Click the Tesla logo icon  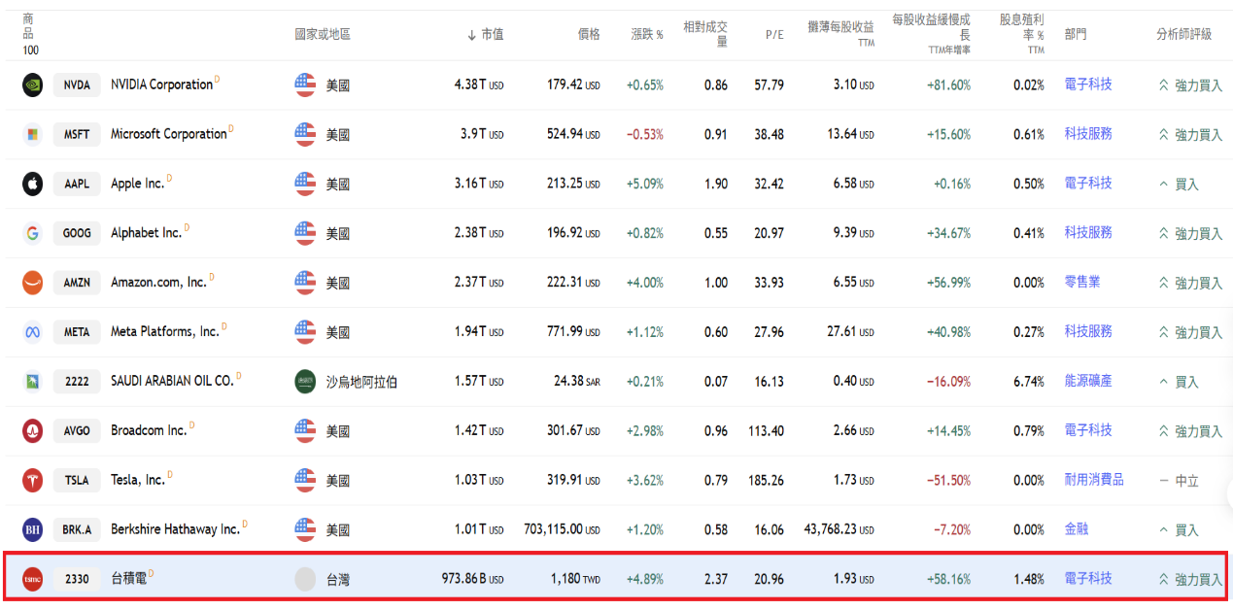click(x=33, y=480)
